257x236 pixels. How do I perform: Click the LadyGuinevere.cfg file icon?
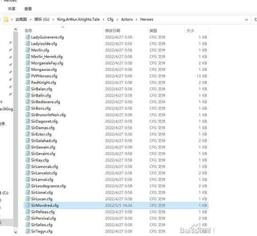click(x=27, y=37)
